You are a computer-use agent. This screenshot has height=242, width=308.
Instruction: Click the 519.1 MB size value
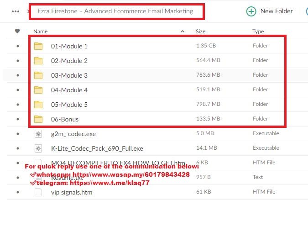(208, 89)
